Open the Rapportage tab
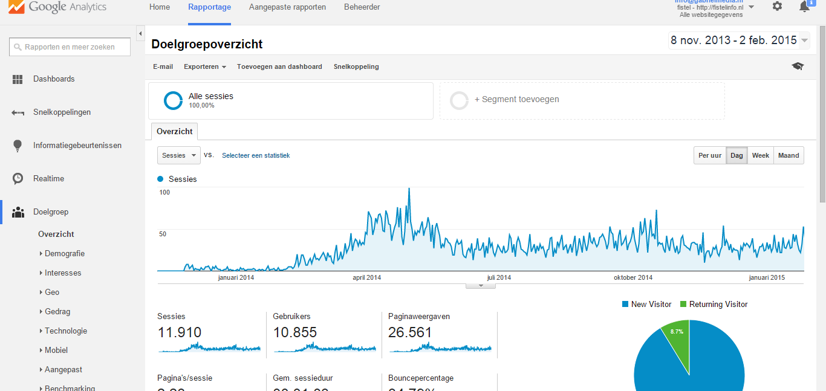The width and height of the screenshot is (826, 391). point(209,7)
